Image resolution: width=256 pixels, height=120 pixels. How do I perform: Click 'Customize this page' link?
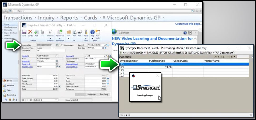pyautogui.click(x=189, y=24)
